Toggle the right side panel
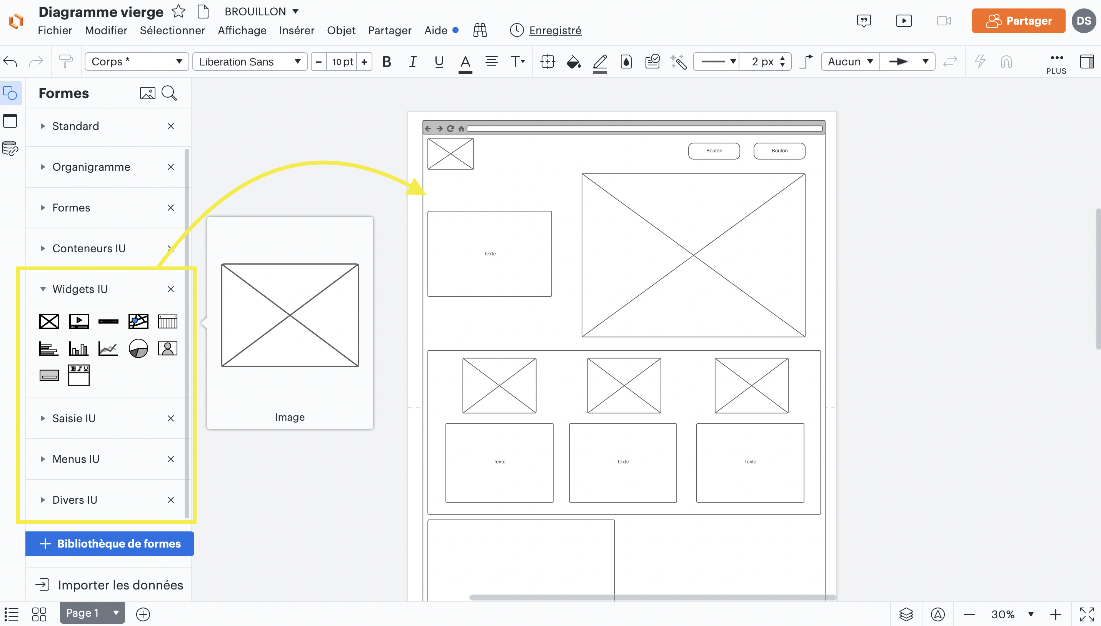This screenshot has height=626, width=1101. [1087, 62]
